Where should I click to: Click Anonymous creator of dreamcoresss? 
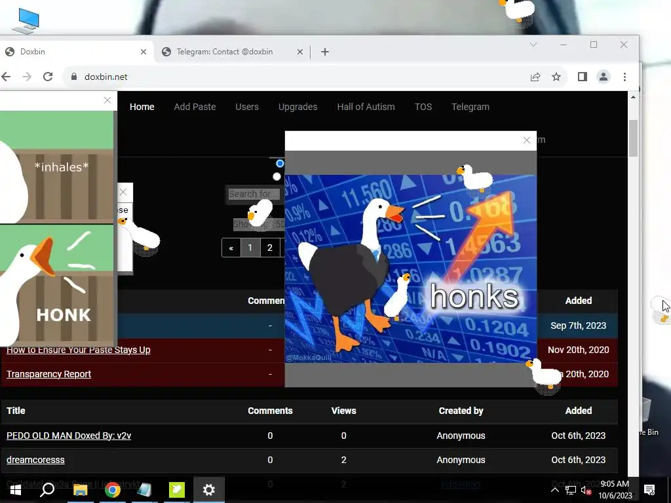click(x=461, y=460)
